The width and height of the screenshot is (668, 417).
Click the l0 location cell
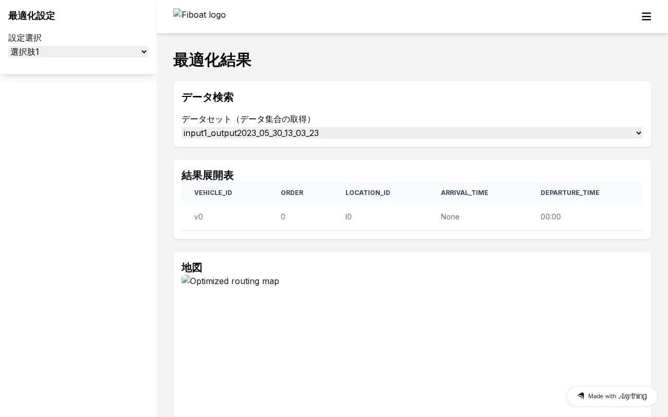[x=349, y=217]
